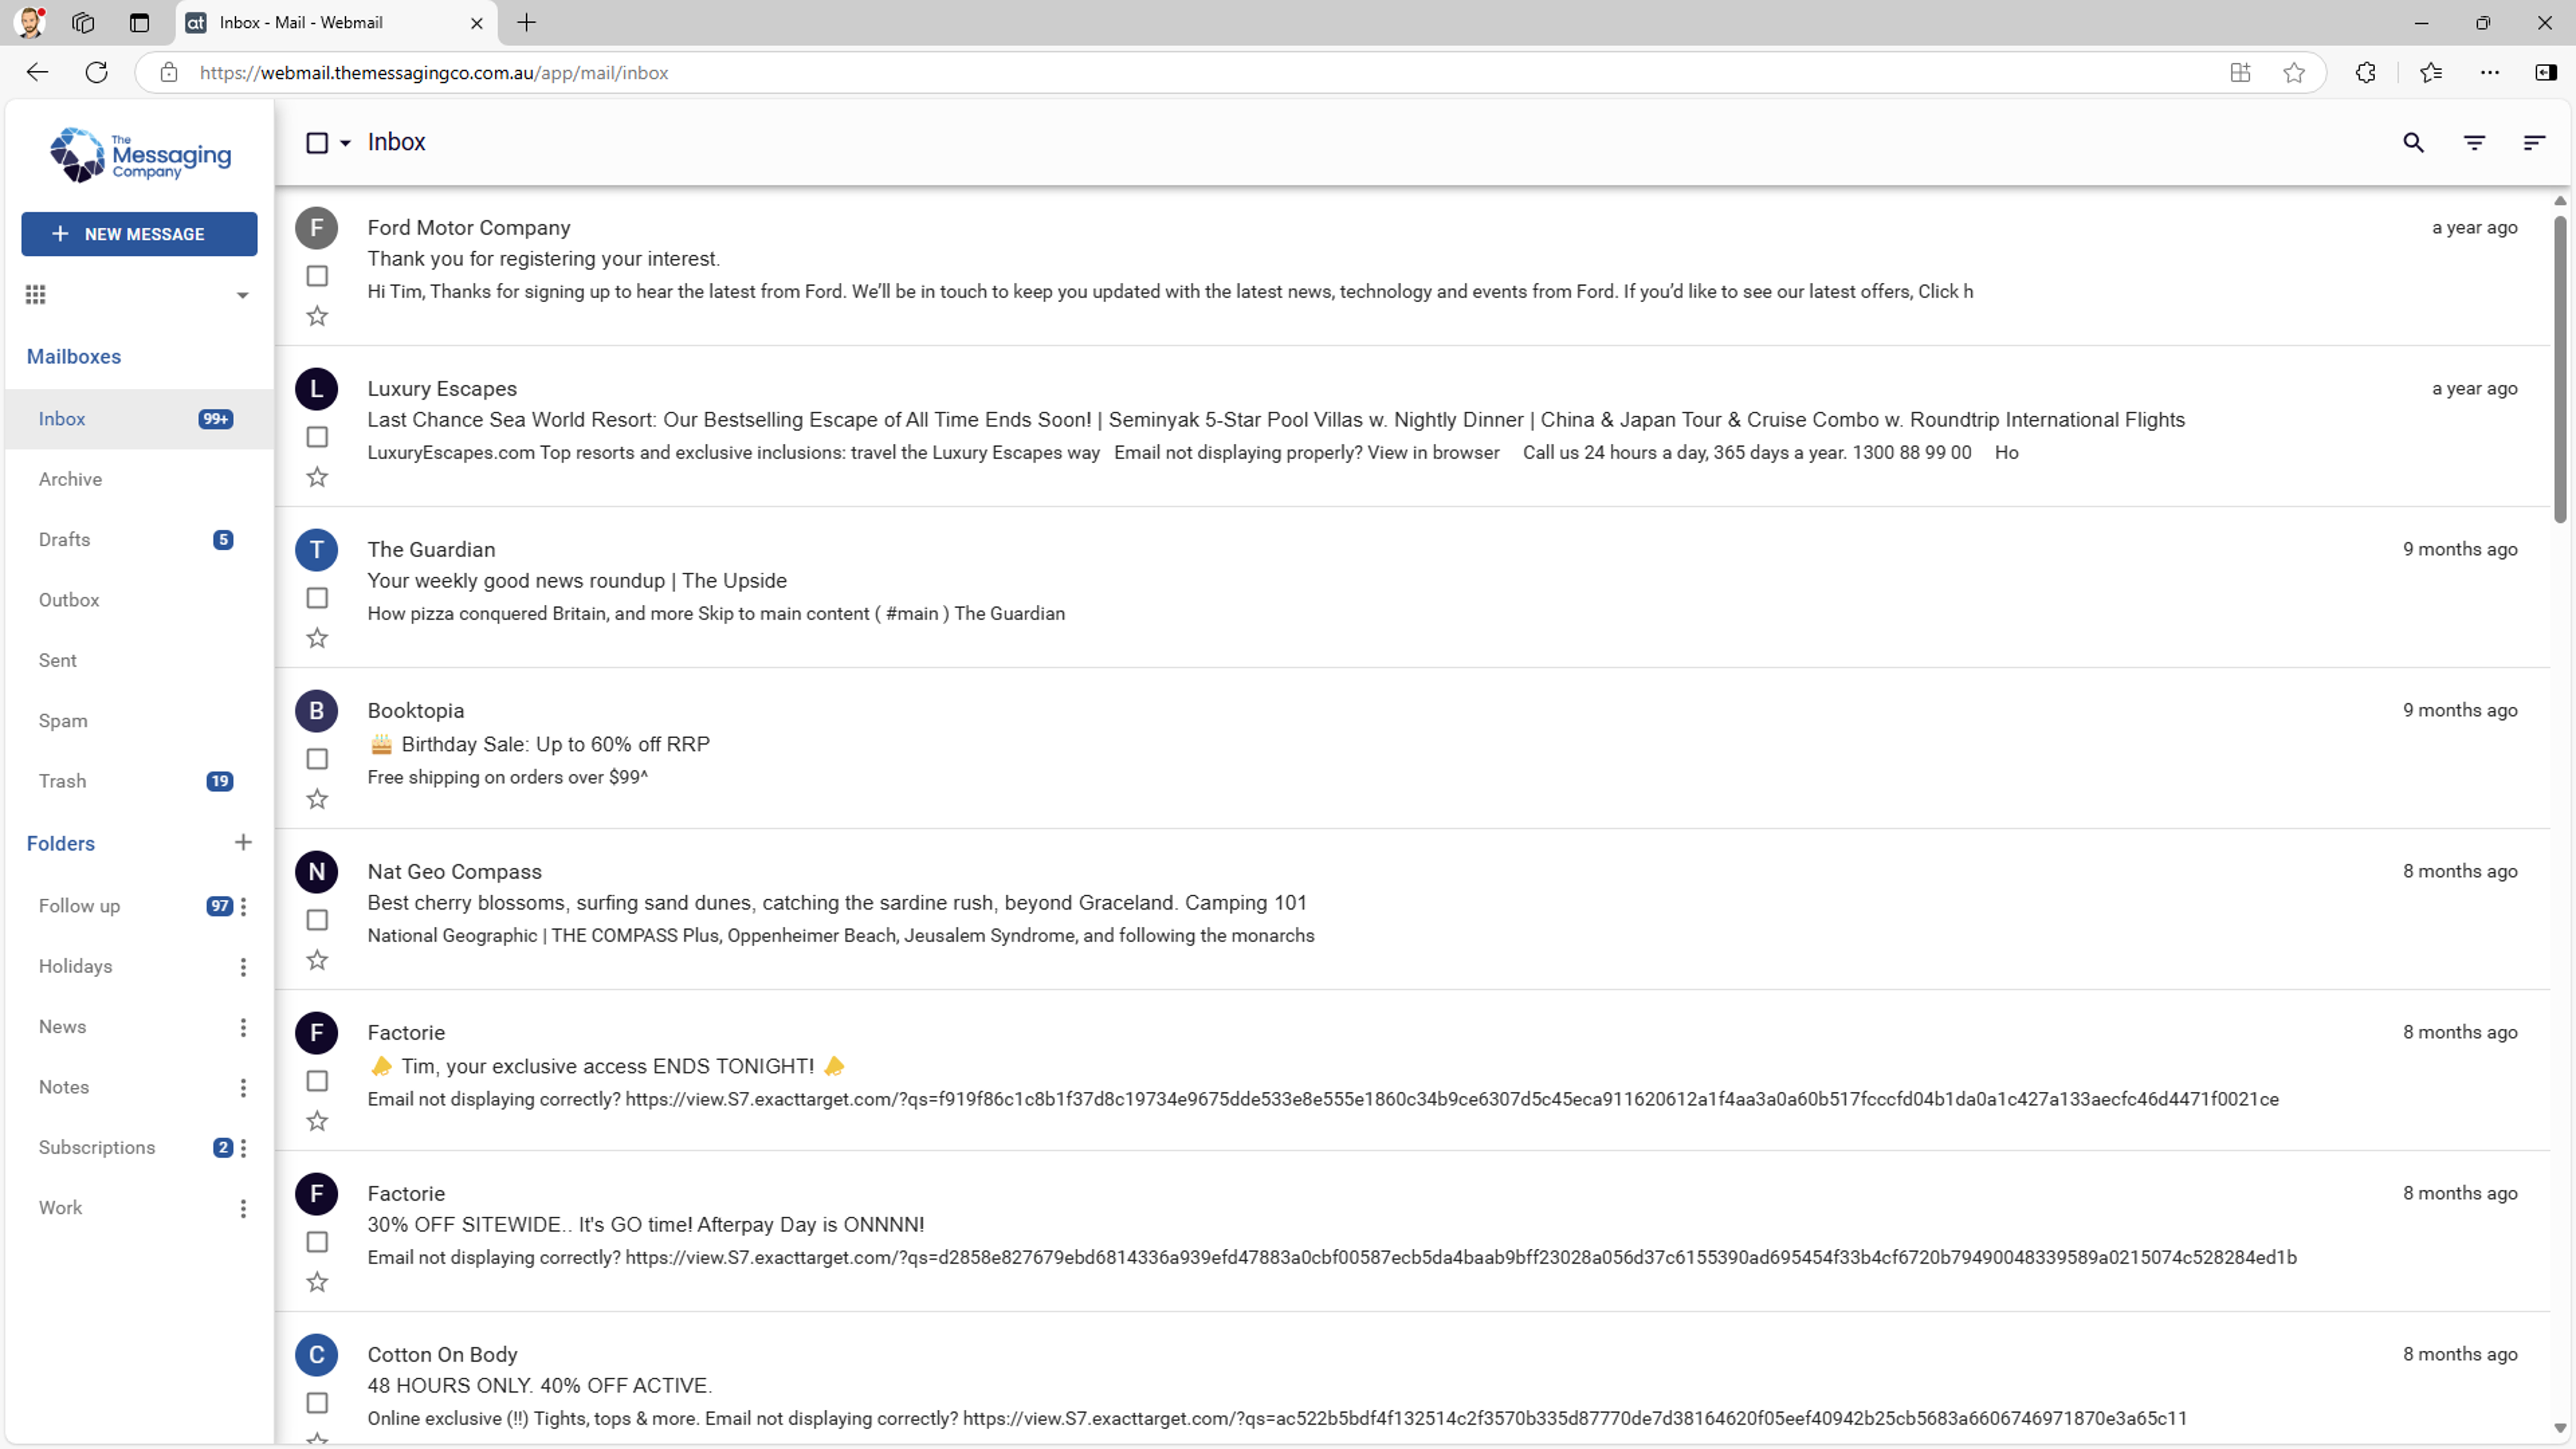The height and width of the screenshot is (1449, 2576).
Task: Open the Spam mailbox
Action: click(x=139, y=721)
